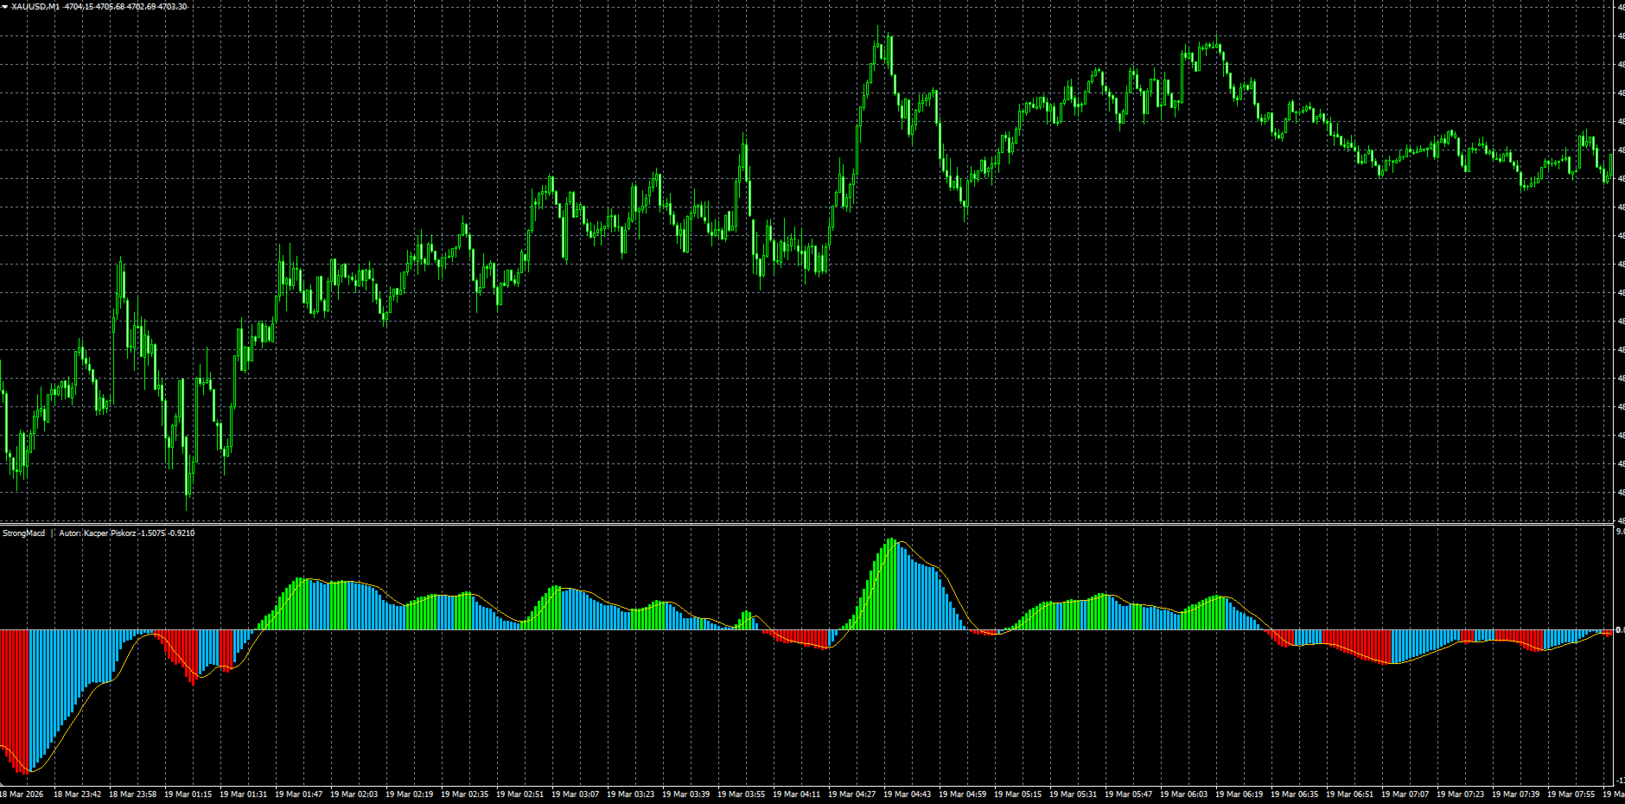The width and height of the screenshot is (1625, 804).
Task: Click the '19 Mar 03:07' time axis label
Action: click(575, 794)
